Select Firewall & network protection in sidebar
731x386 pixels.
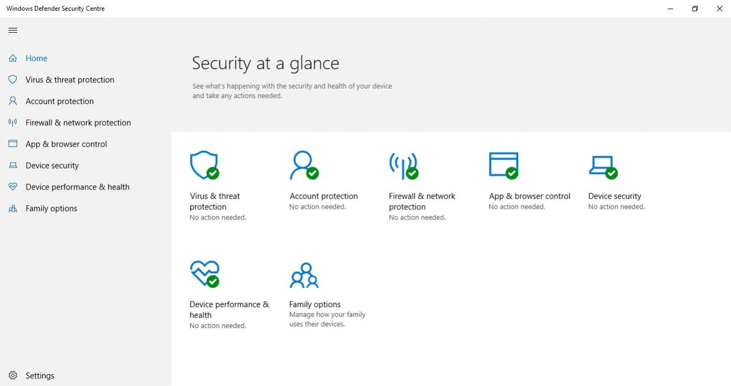click(78, 122)
